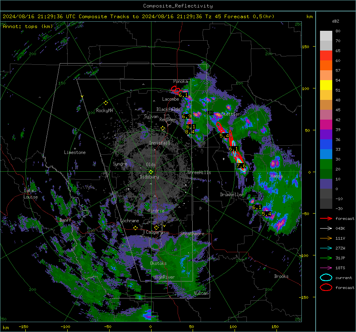The image size is (356, 332).
Task: Click the Ponoka city label
Action: click(x=181, y=81)
